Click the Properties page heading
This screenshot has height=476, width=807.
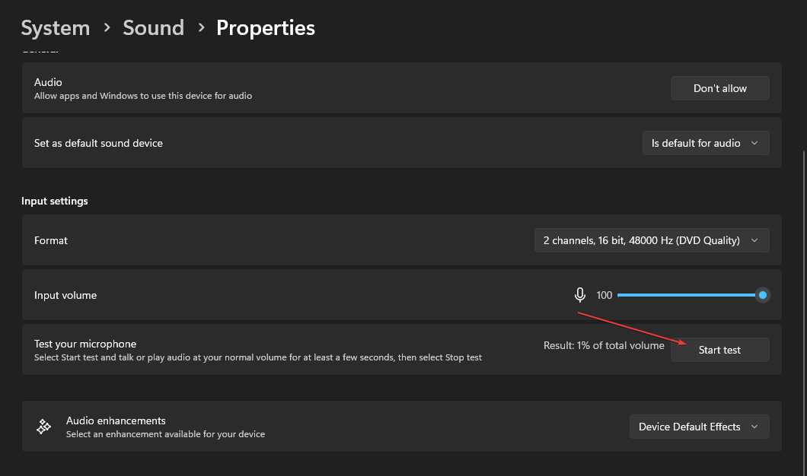tap(266, 28)
